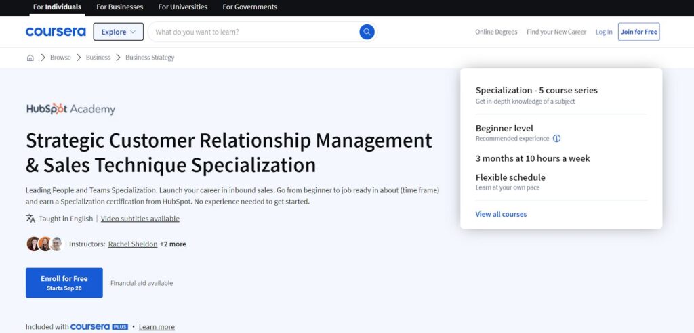Open Video subtitles available link

[140, 219]
